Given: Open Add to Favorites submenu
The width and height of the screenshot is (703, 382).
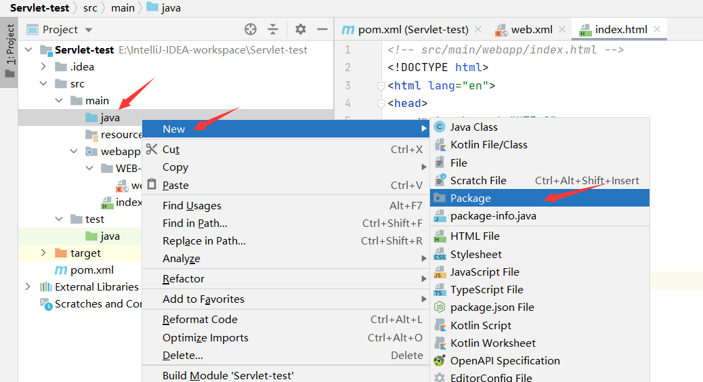Looking at the screenshot, I should (286, 299).
